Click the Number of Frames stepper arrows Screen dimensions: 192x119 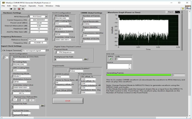(82, 18)
